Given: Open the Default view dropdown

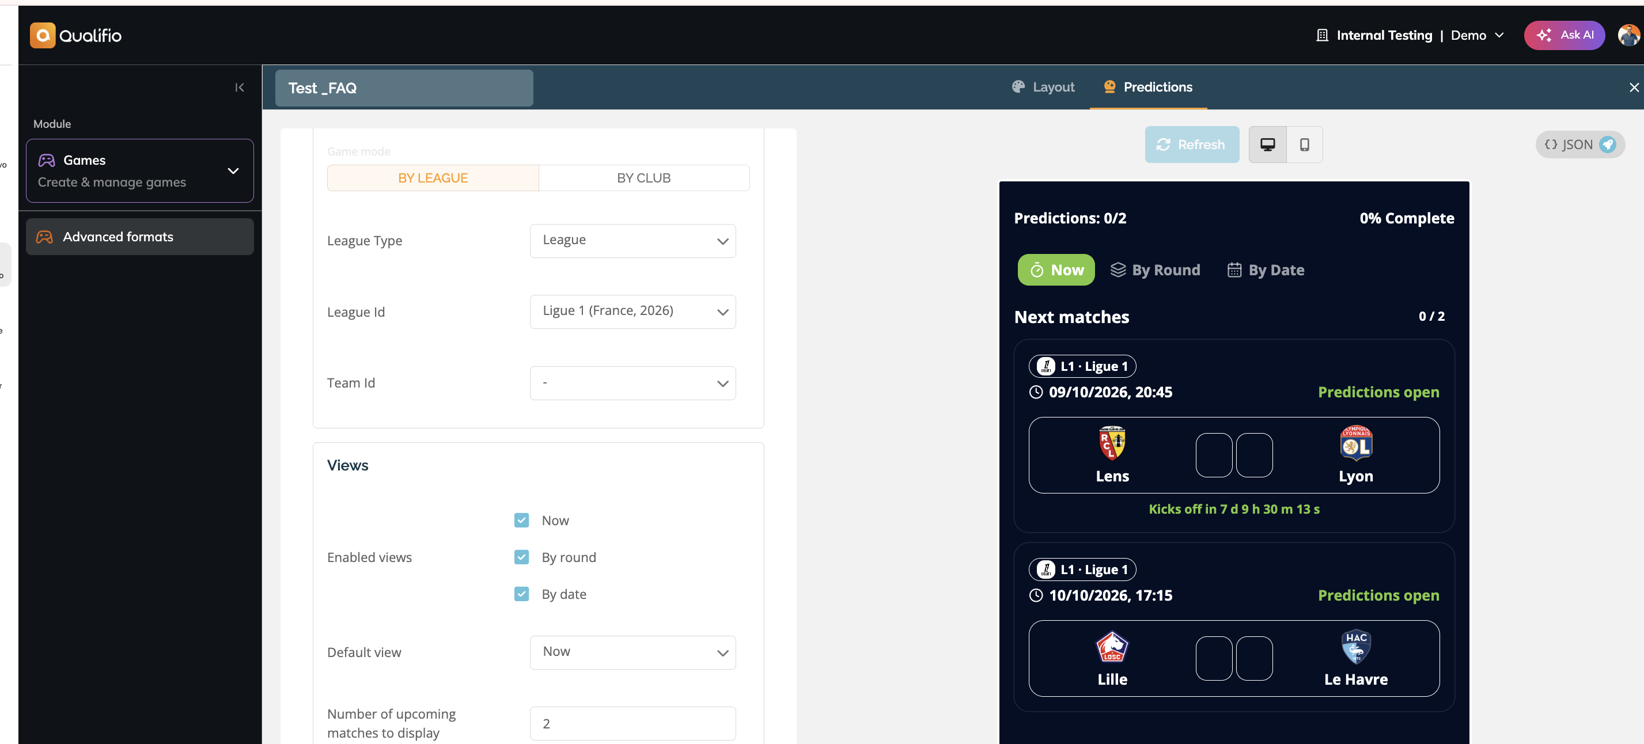Looking at the screenshot, I should tap(632, 652).
